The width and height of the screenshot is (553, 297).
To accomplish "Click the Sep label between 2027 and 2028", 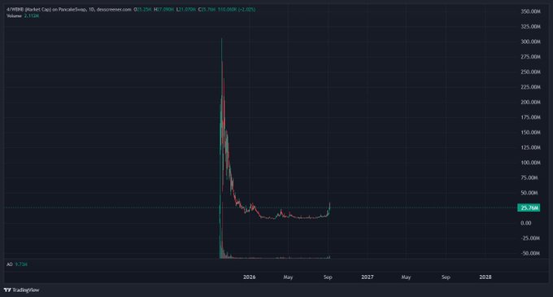I will click(446, 277).
